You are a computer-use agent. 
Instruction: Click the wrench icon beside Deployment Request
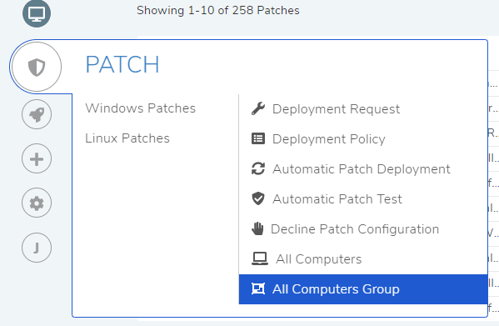click(258, 108)
